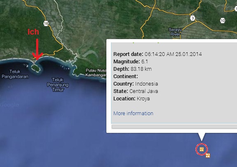Click the red arrow pointing at peninsula
This screenshot has width=237, height=167.
click(37, 49)
